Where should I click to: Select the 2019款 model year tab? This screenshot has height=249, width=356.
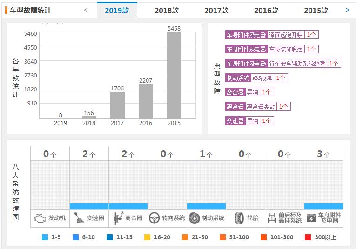click(117, 10)
